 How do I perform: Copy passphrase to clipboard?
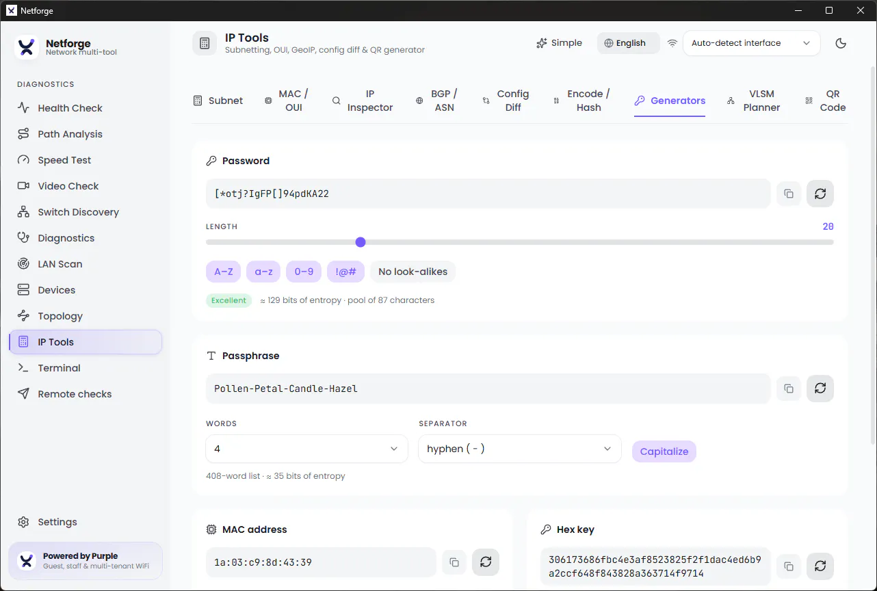[x=789, y=389]
